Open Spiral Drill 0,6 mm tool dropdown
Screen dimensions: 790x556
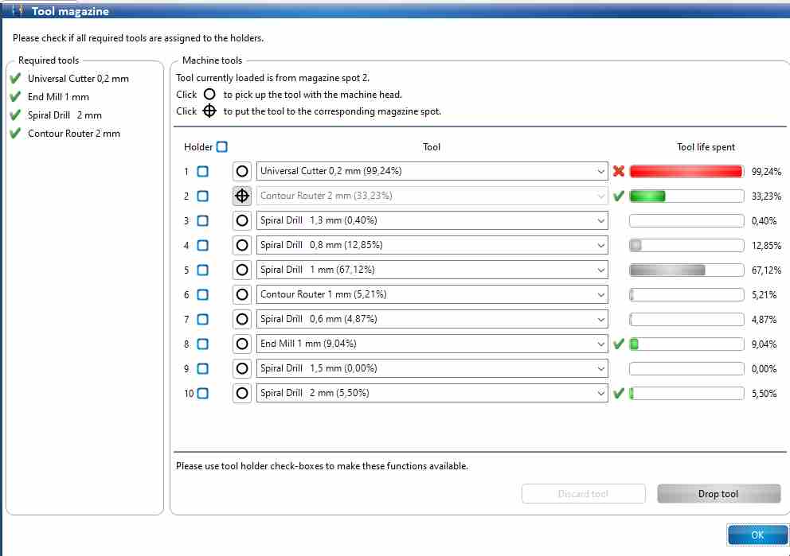[x=432, y=319]
